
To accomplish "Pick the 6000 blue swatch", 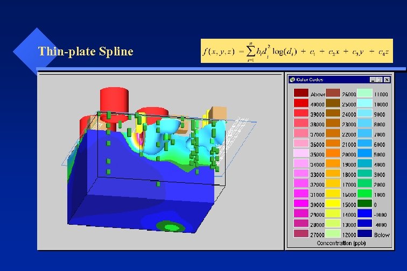I will point(364,143).
